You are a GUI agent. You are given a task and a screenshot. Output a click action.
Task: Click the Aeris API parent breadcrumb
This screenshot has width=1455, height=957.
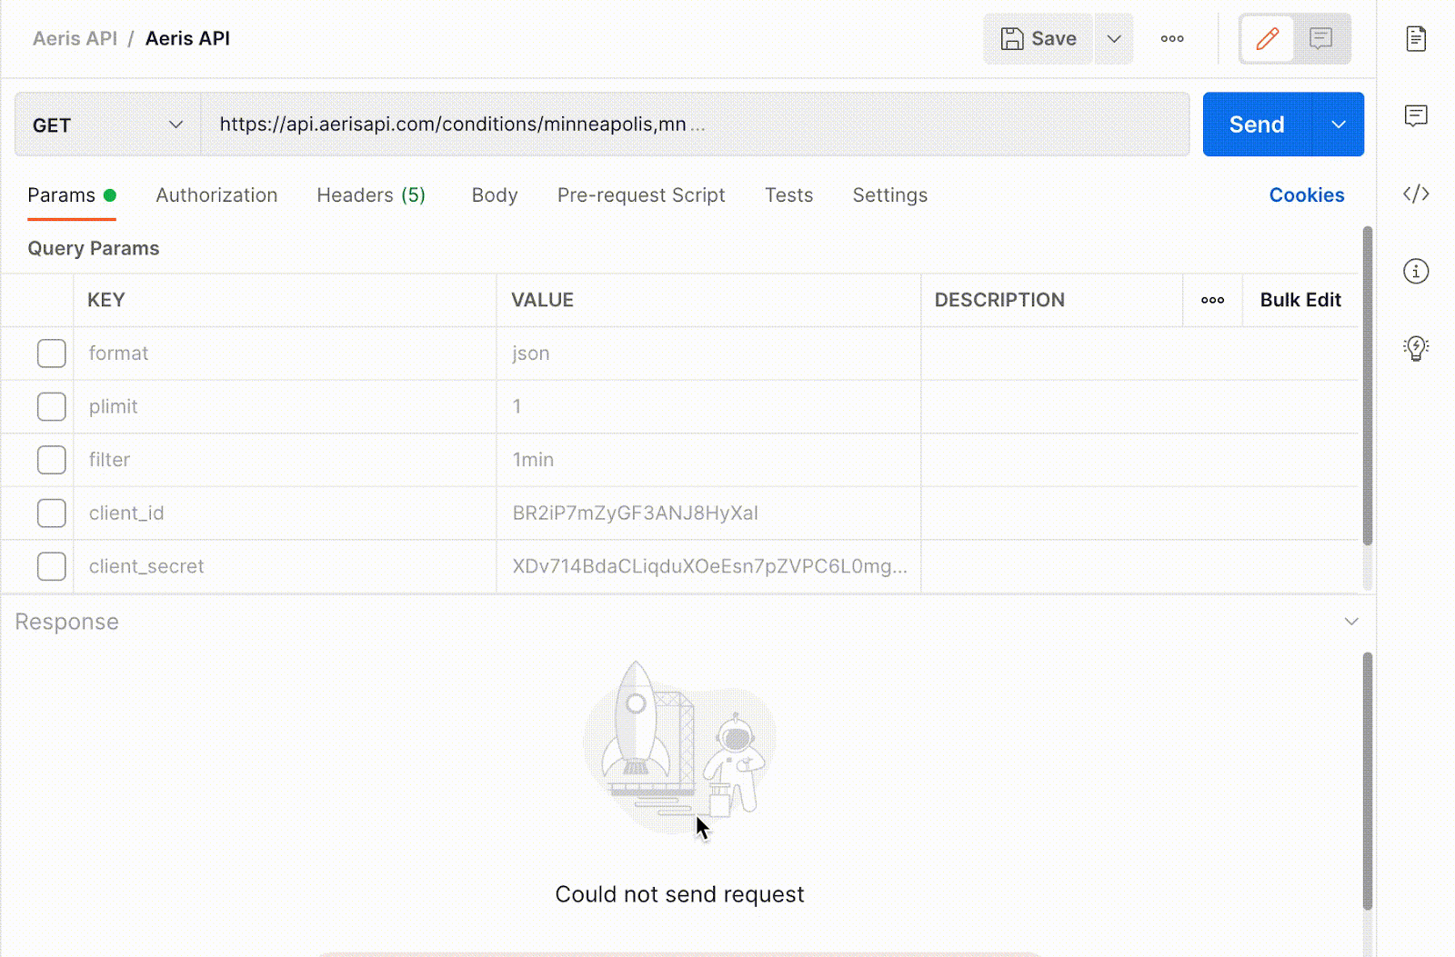(x=75, y=39)
